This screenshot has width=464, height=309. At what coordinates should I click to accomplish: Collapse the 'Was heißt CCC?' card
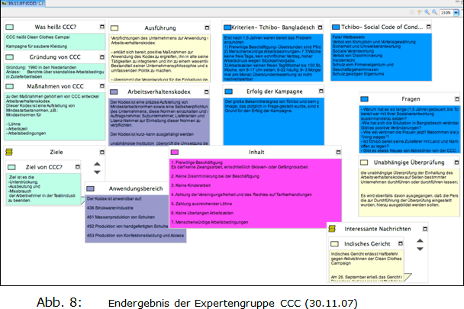pyautogui.click(x=102, y=27)
